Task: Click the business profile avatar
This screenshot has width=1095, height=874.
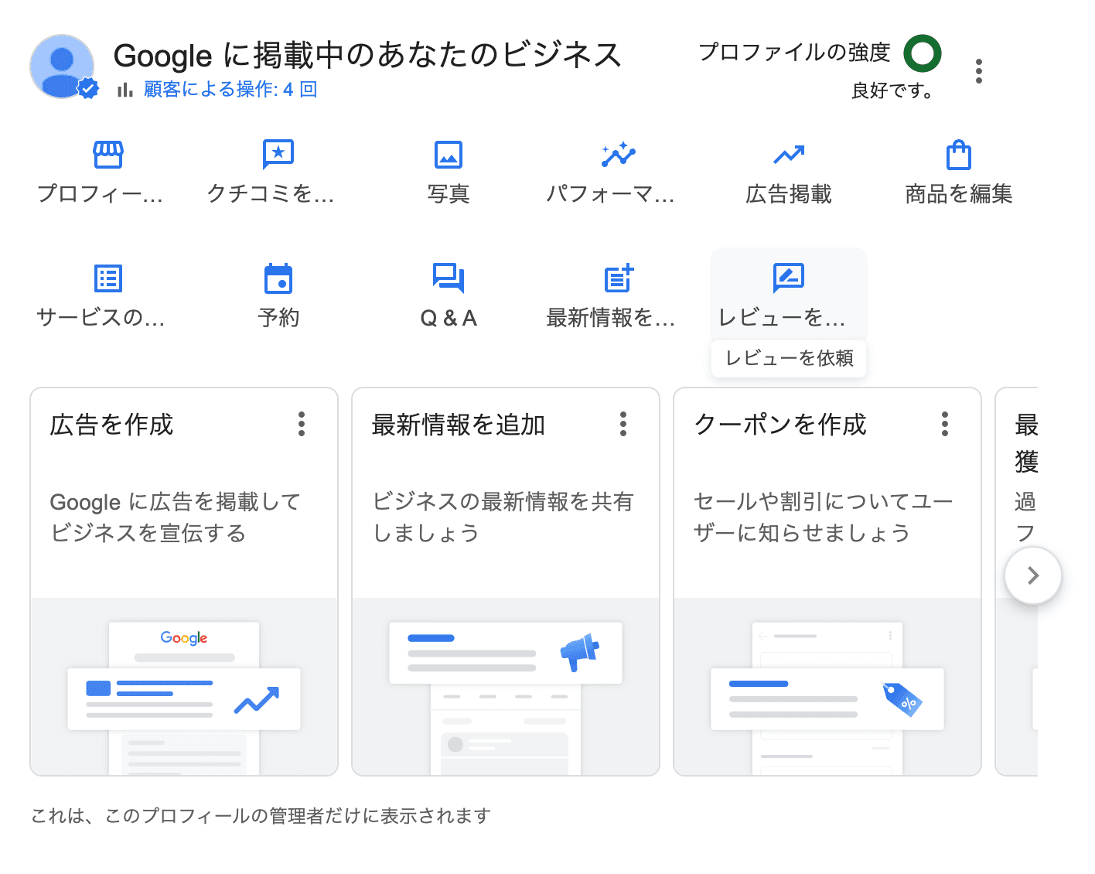Action: 62,67
